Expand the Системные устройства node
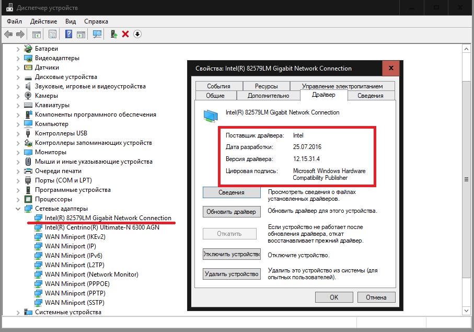This screenshot has height=332, width=474. tap(18, 312)
